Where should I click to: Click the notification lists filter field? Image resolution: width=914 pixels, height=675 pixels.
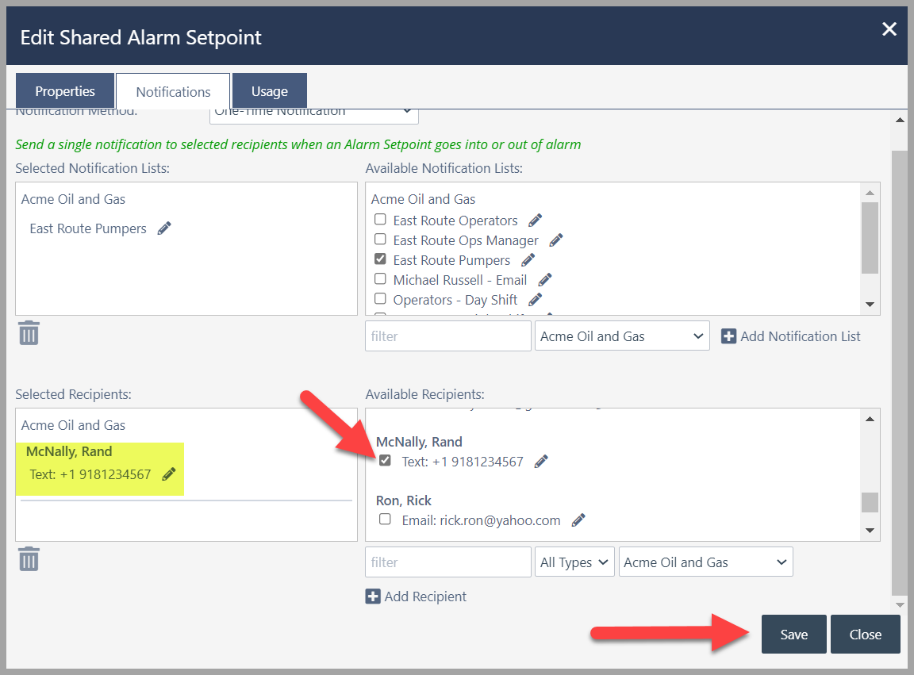447,336
